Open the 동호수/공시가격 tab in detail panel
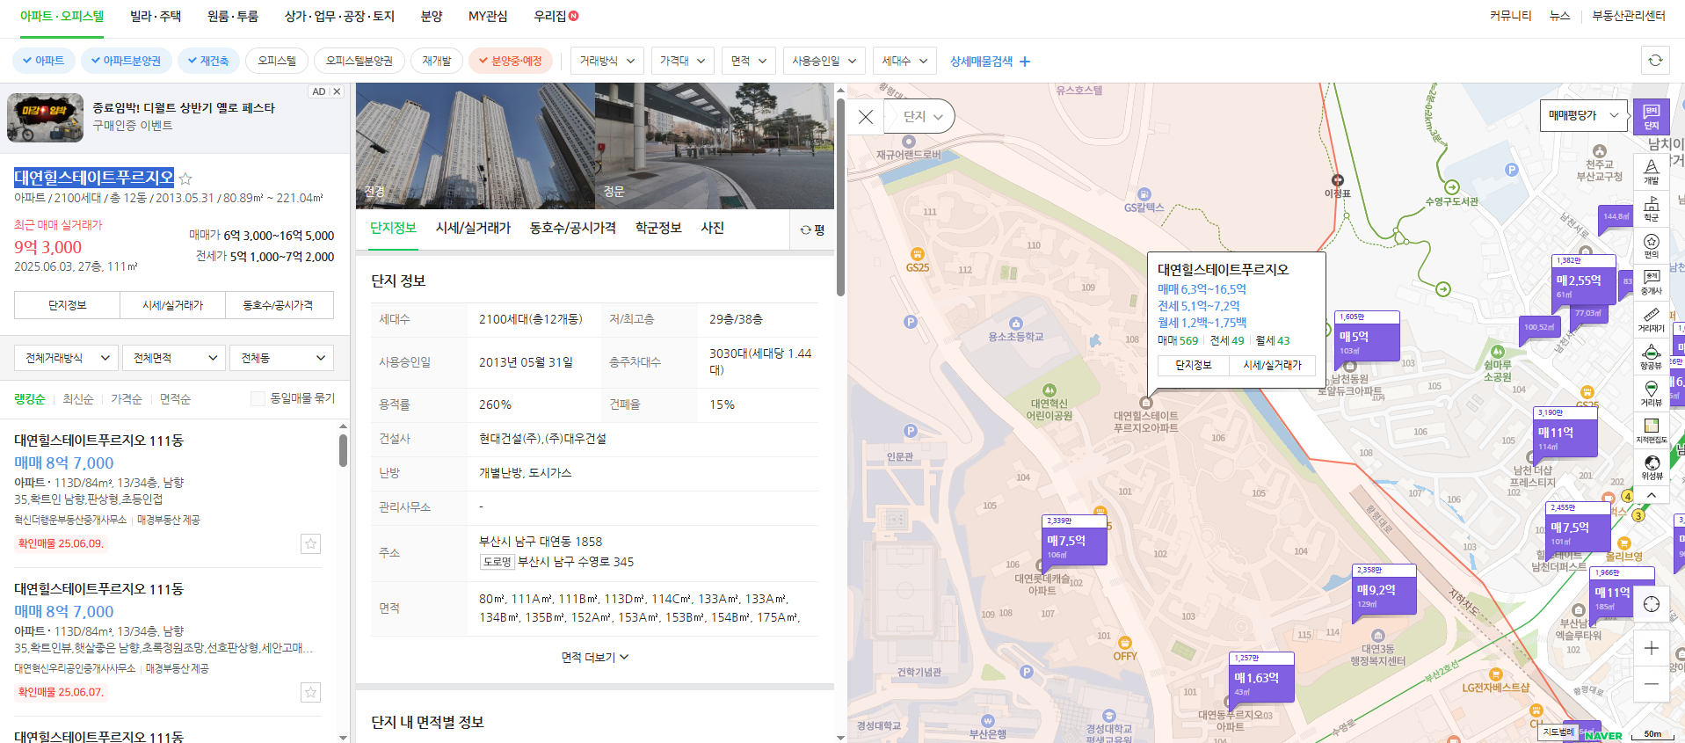The width and height of the screenshot is (1685, 743). point(572,228)
